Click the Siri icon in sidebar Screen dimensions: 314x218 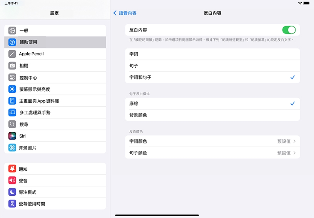[x=12, y=136]
